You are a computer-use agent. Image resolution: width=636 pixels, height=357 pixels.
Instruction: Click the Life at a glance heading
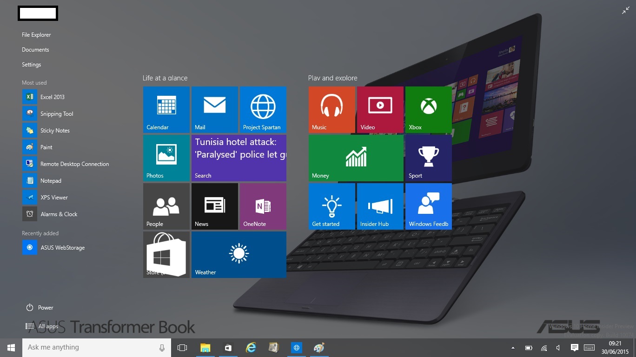tap(165, 78)
